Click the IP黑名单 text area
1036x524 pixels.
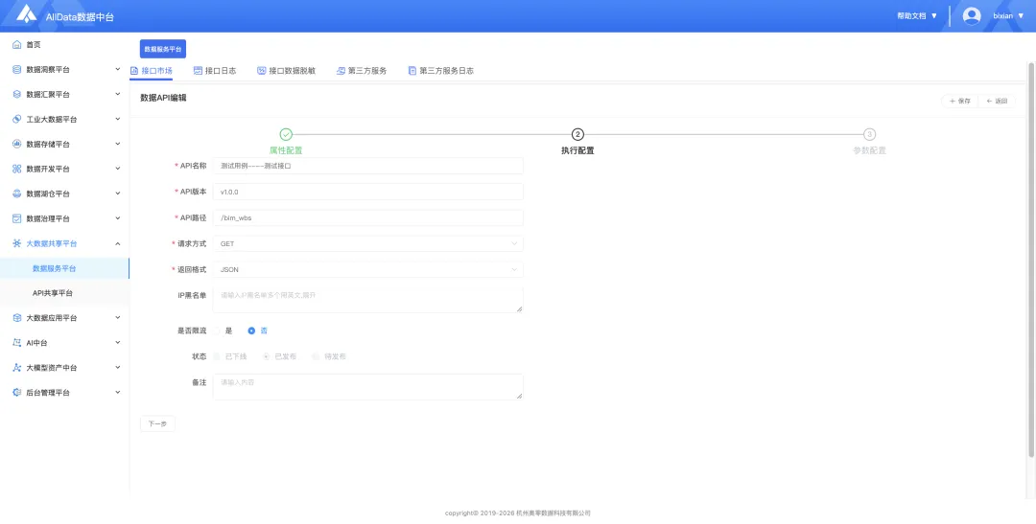point(368,300)
